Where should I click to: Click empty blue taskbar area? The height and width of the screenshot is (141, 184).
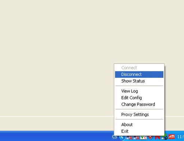click(x=55, y=136)
